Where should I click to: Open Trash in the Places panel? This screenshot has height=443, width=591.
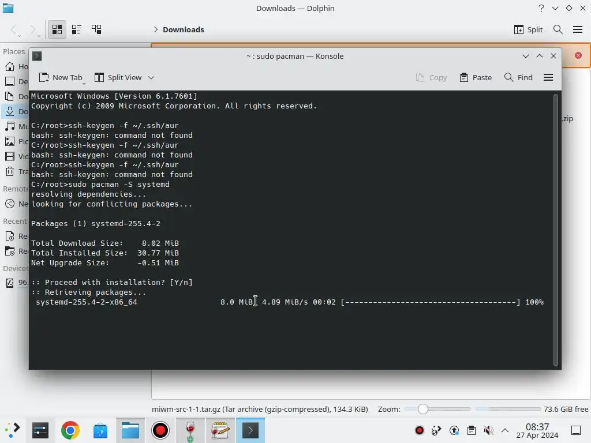click(x=16, y=171)
